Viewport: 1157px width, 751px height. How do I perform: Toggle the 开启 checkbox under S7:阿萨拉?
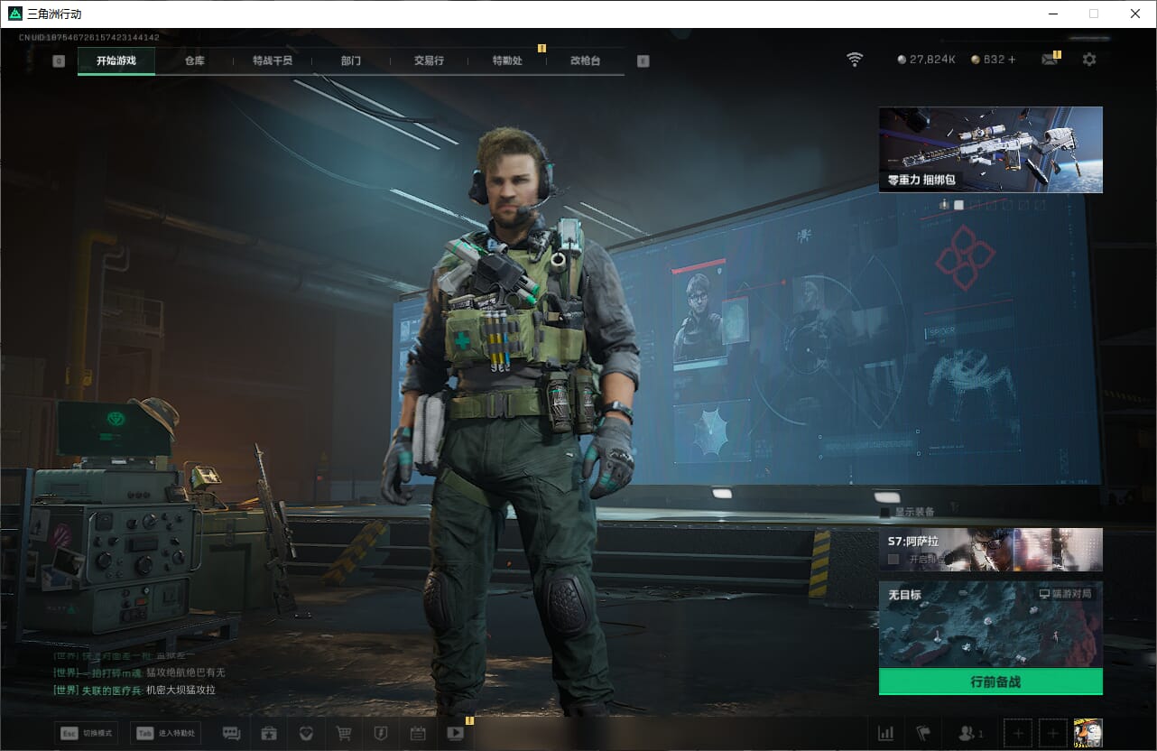coord(893,560)
